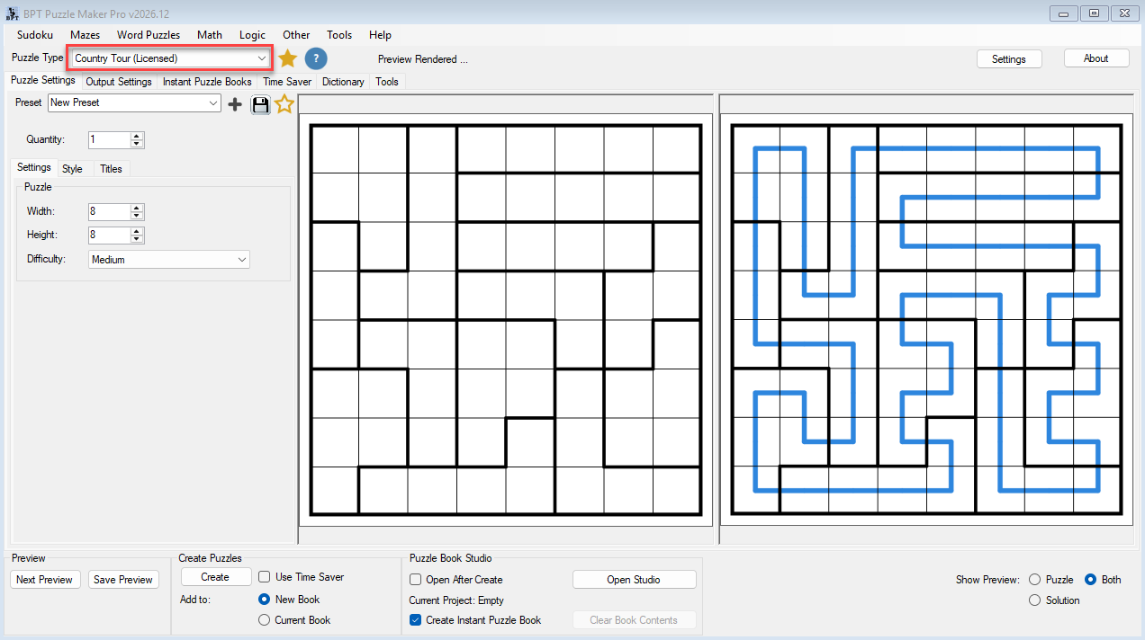Screen dimensions: 1145x640
Task: Select the Both preview option
Action: click(1091, 580)
